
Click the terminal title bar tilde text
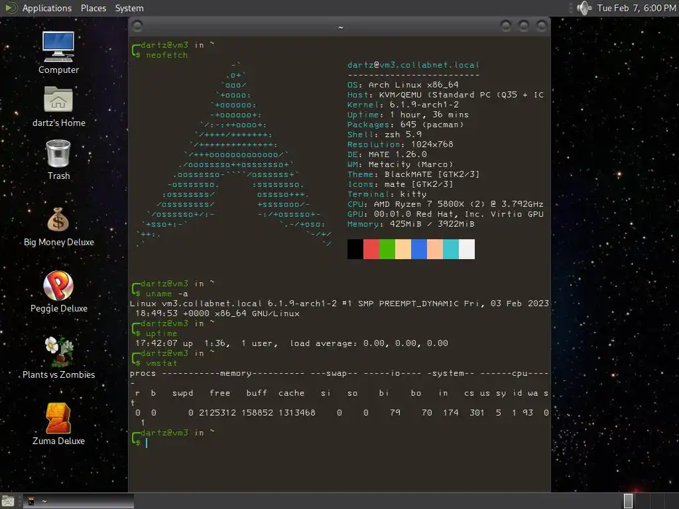(x=340, y=27)
